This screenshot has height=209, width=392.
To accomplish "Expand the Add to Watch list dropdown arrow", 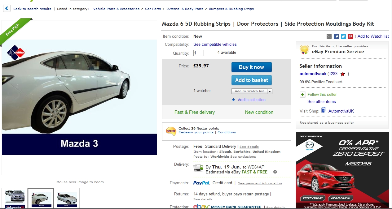I will (270, 91).
